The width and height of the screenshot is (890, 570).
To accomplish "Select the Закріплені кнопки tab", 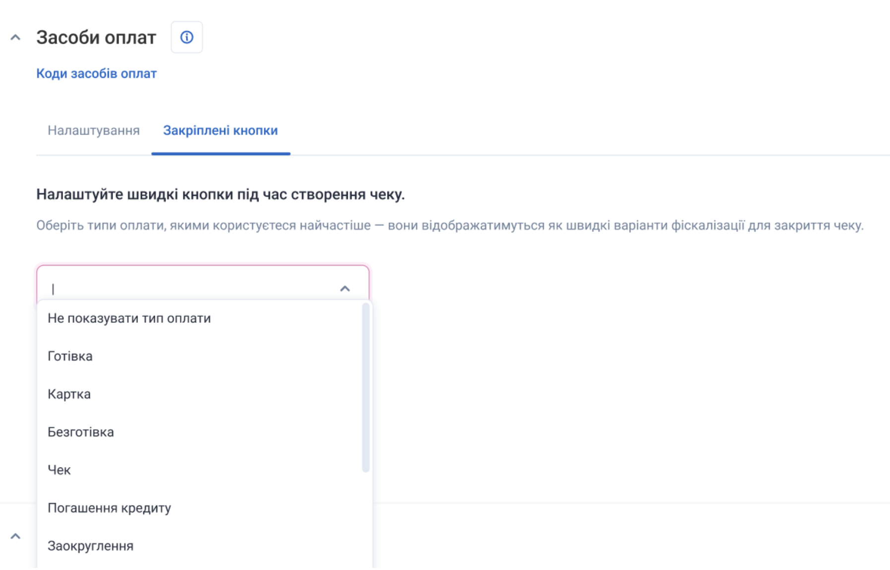I will coord(220,130).
